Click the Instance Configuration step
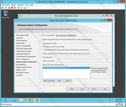 pos(23,46)
